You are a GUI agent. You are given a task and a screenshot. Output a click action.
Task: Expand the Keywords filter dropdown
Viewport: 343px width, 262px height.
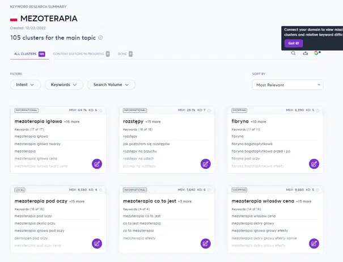pyautogui.click(x=64, y=84)
